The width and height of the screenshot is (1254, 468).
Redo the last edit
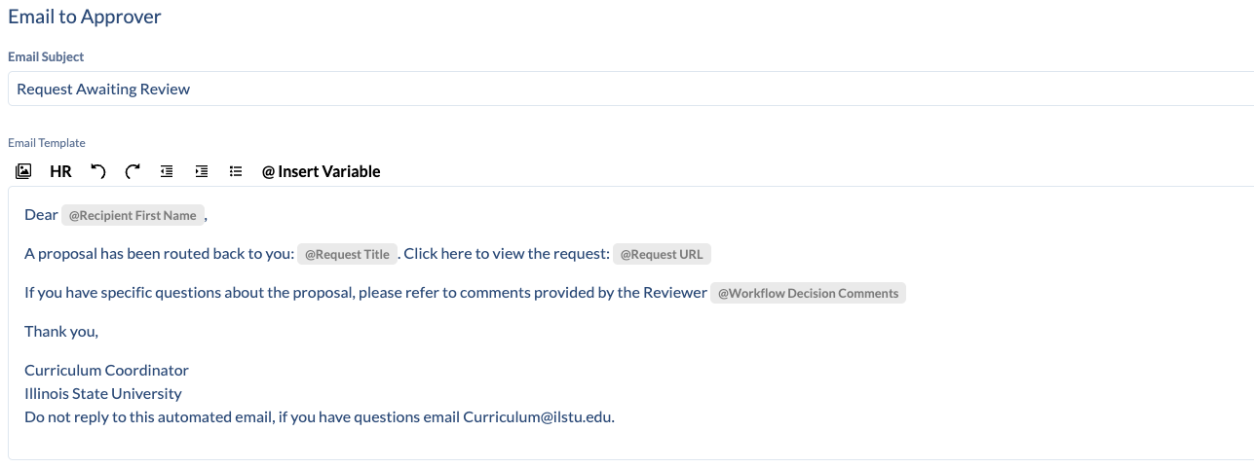coord(133,171)
